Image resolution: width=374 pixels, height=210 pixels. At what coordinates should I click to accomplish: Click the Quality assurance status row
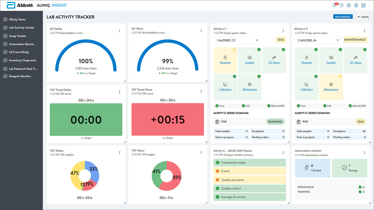[250, 180]
